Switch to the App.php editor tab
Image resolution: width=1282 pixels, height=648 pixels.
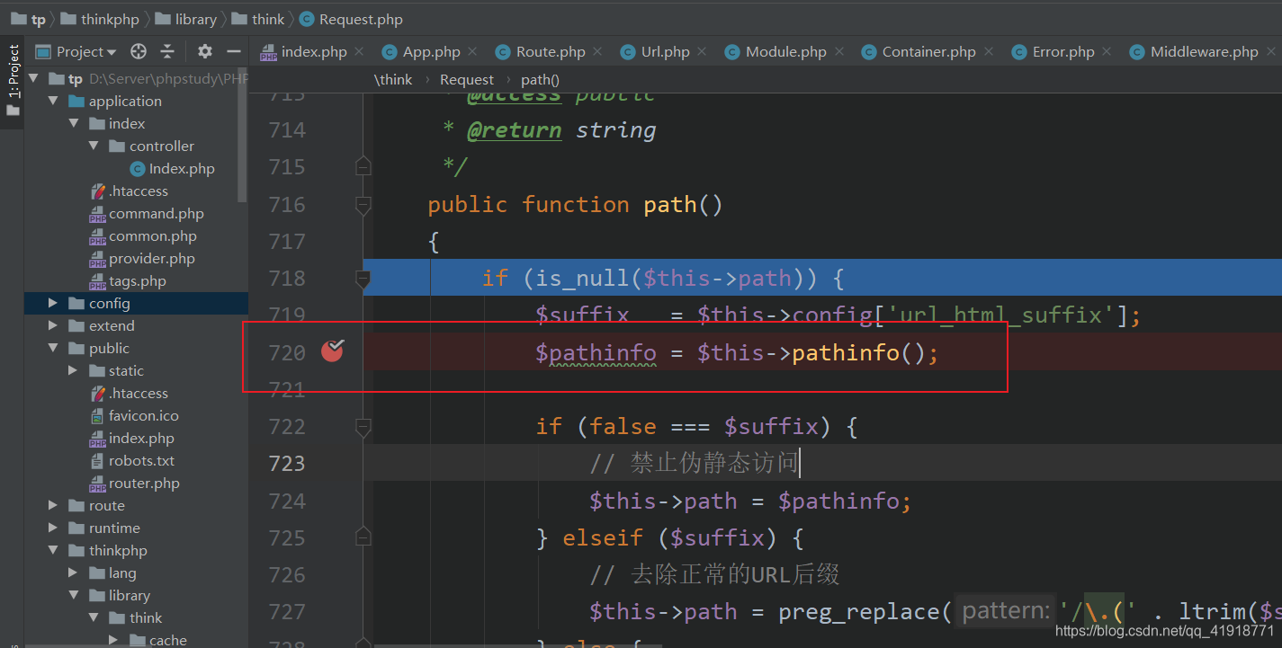pyautogui.click(x=431, y=52)
